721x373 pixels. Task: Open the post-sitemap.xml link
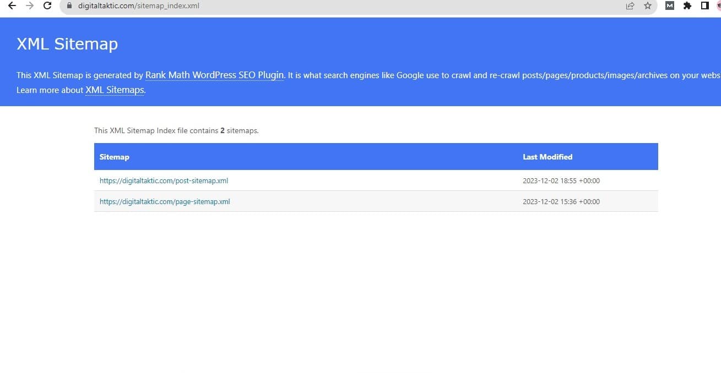[164, 180]
